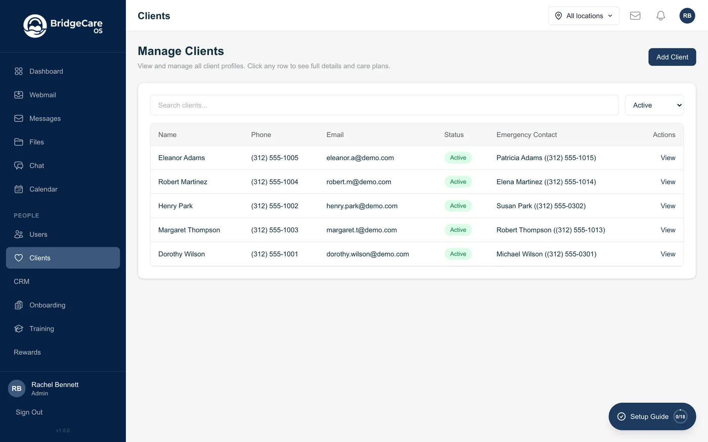Click the Webmail inbox icon

pyautogui.click(x=19, y=95)
